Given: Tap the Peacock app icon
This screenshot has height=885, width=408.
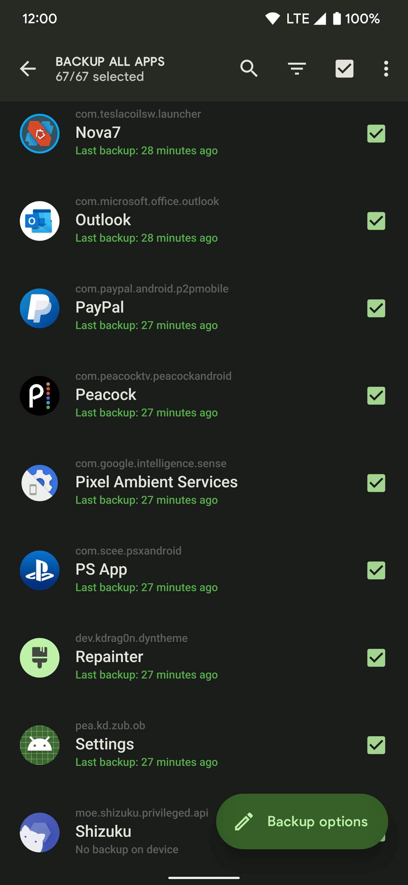Looking at the screenshot, I should coord(40,396).
